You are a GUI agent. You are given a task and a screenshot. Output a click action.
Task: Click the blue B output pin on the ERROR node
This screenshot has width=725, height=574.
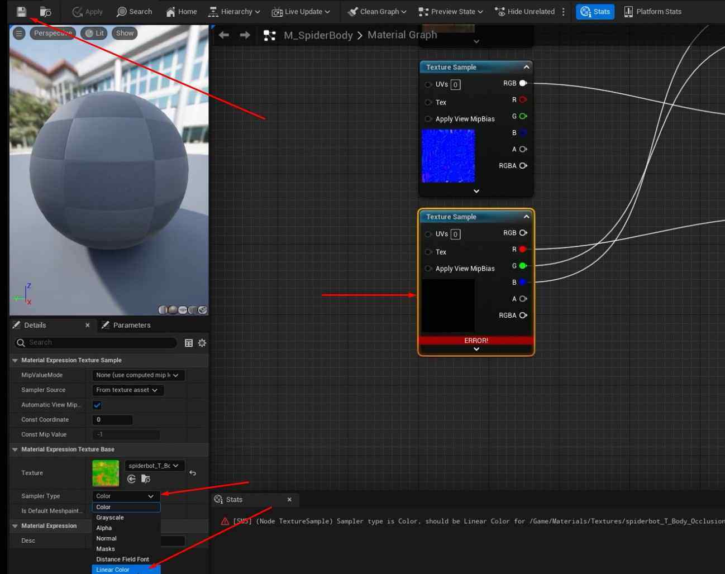point(523,283)
